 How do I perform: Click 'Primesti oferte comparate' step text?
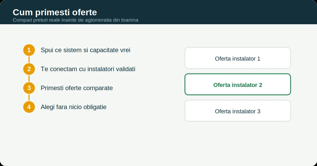77,88
